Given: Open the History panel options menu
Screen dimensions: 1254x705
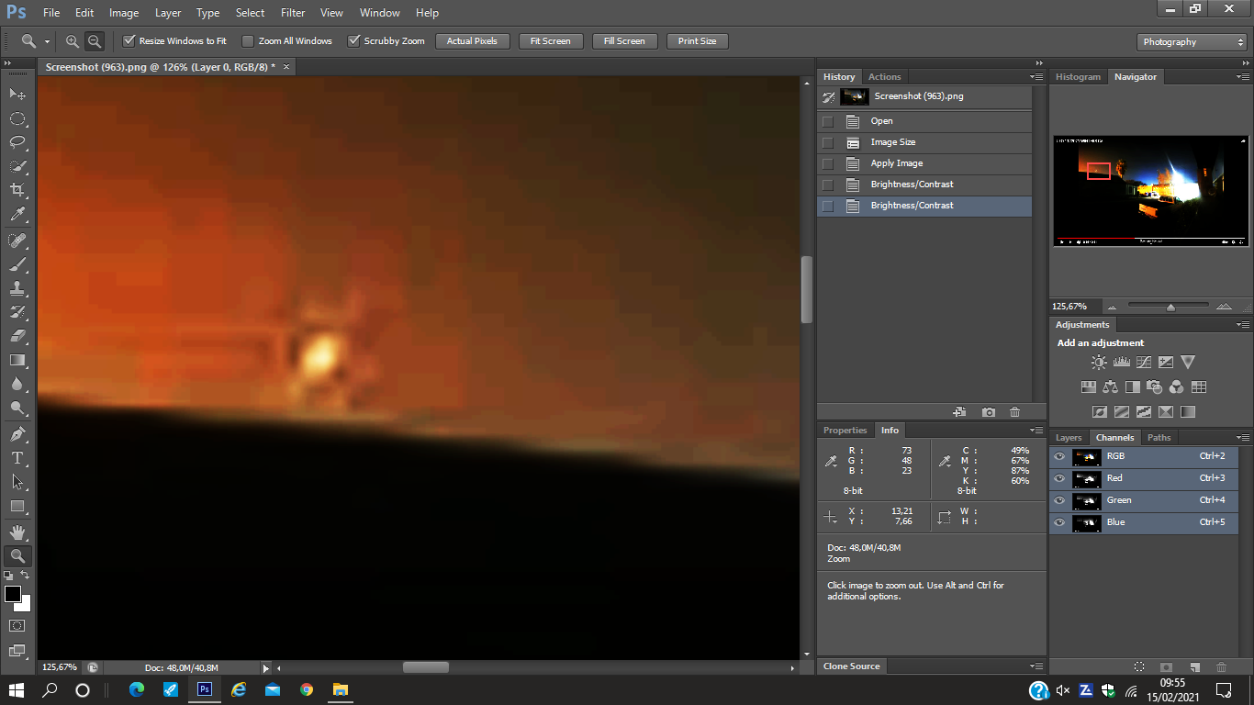Looking at the screenshot, I should tap(1036, 77).
